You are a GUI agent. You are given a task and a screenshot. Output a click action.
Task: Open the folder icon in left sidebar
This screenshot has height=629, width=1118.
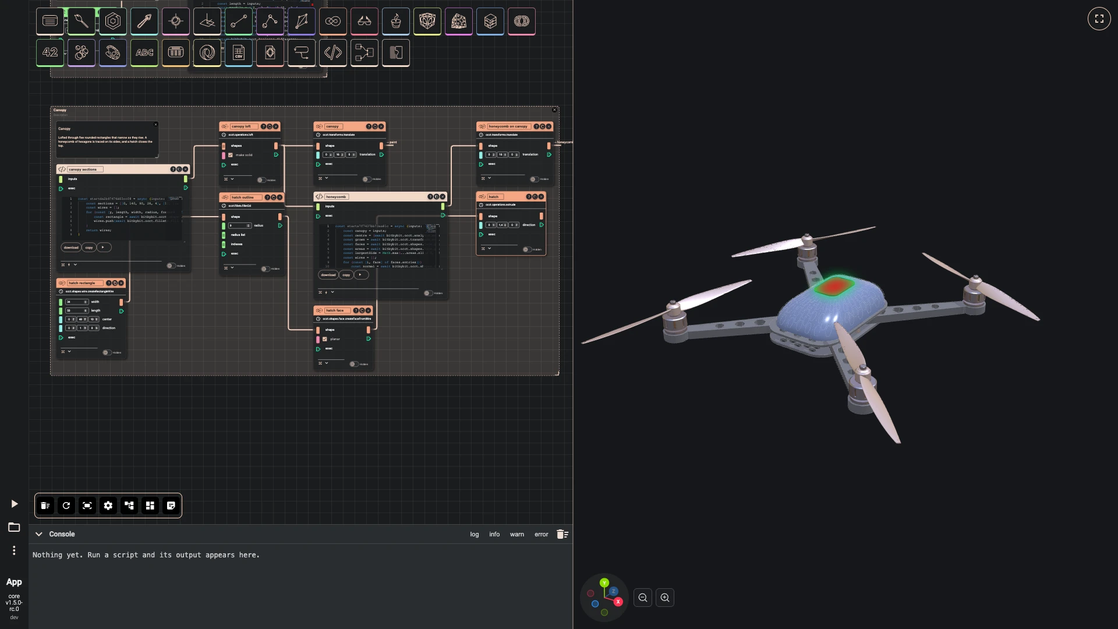click(x=14, y=527)
